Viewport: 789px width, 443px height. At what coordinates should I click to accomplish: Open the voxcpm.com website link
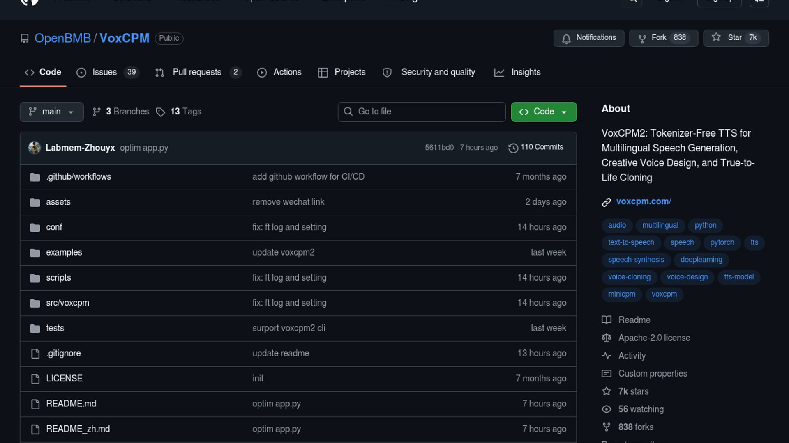click(x=643, y=201)
